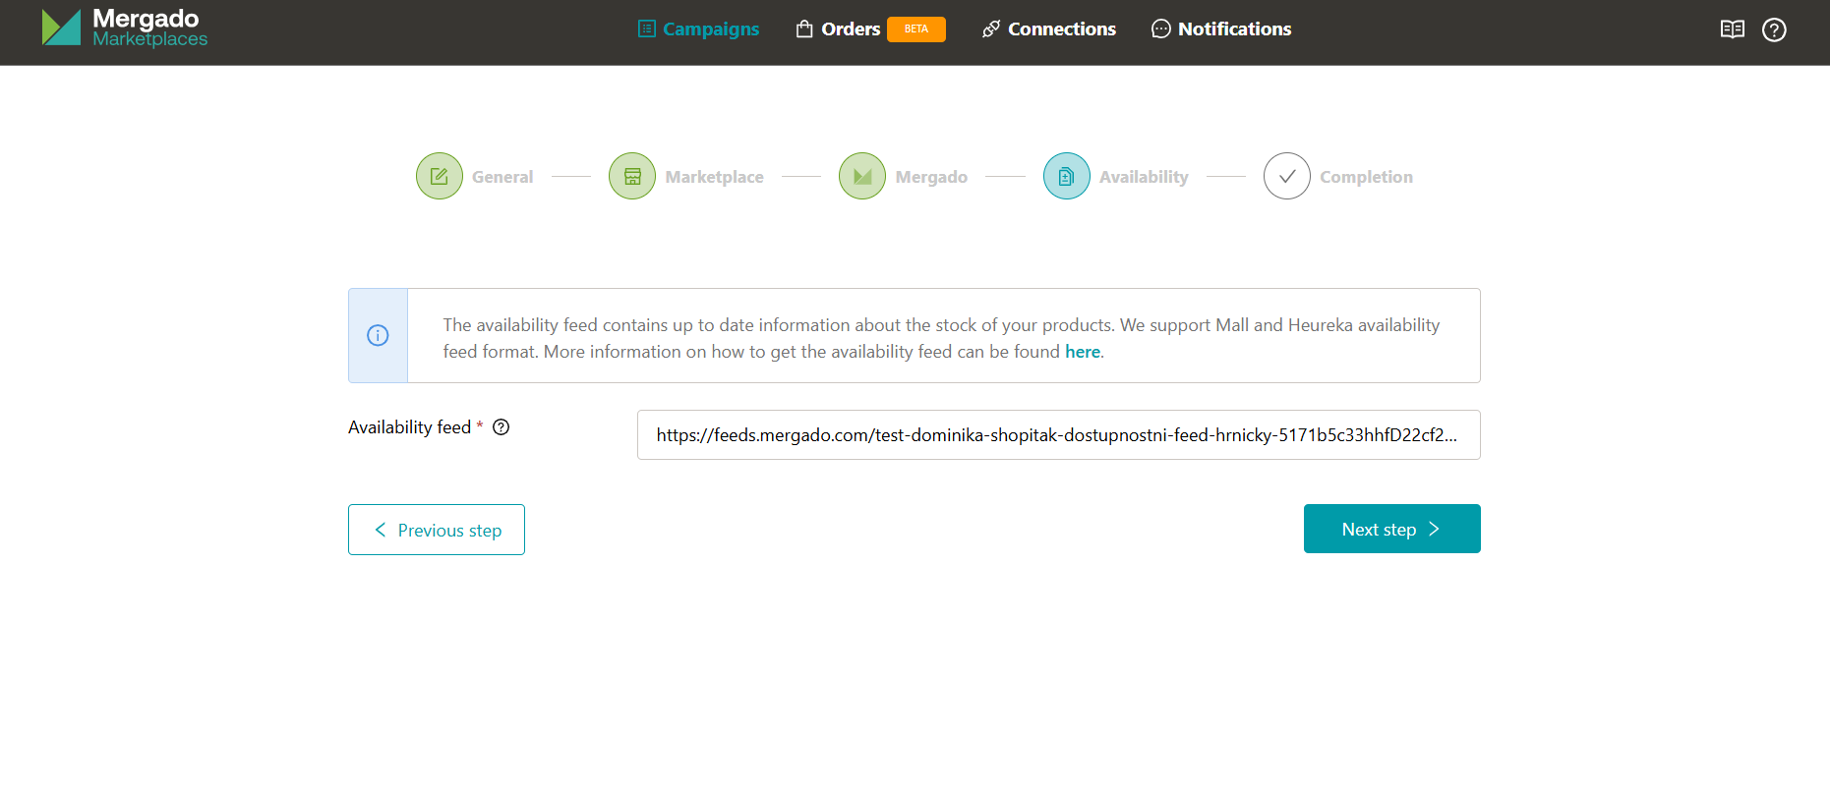
Task: Click the Availability step document icon
Action: coord(1066,177)
